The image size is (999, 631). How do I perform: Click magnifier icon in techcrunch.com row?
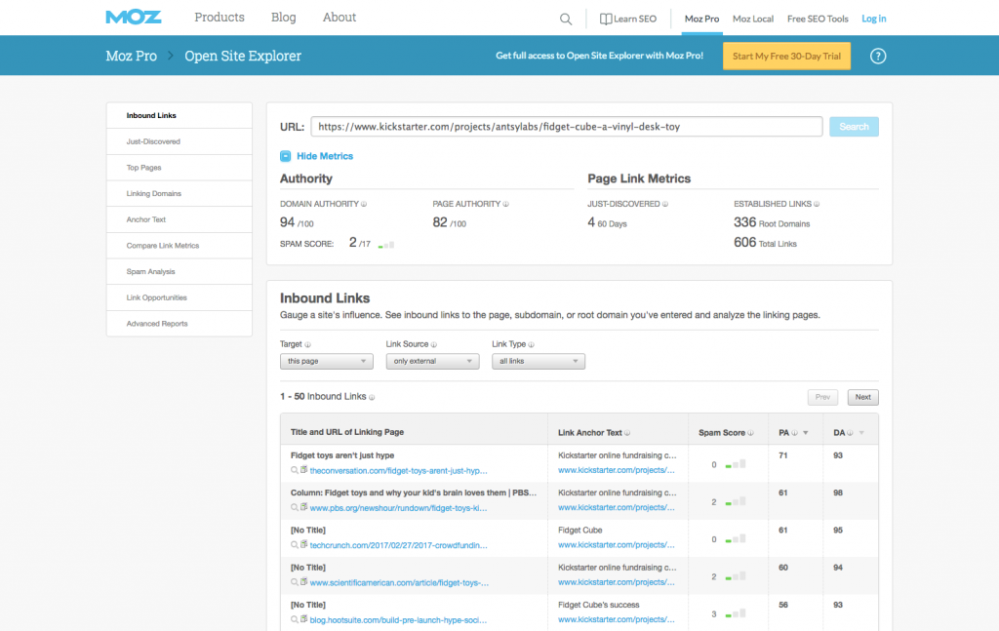(295, 544)
